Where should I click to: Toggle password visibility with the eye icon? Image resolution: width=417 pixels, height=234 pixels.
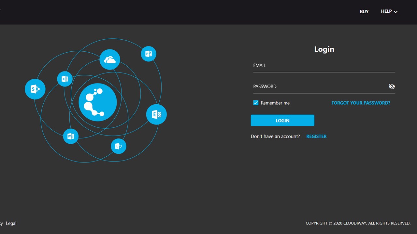(x=392, y=86)
